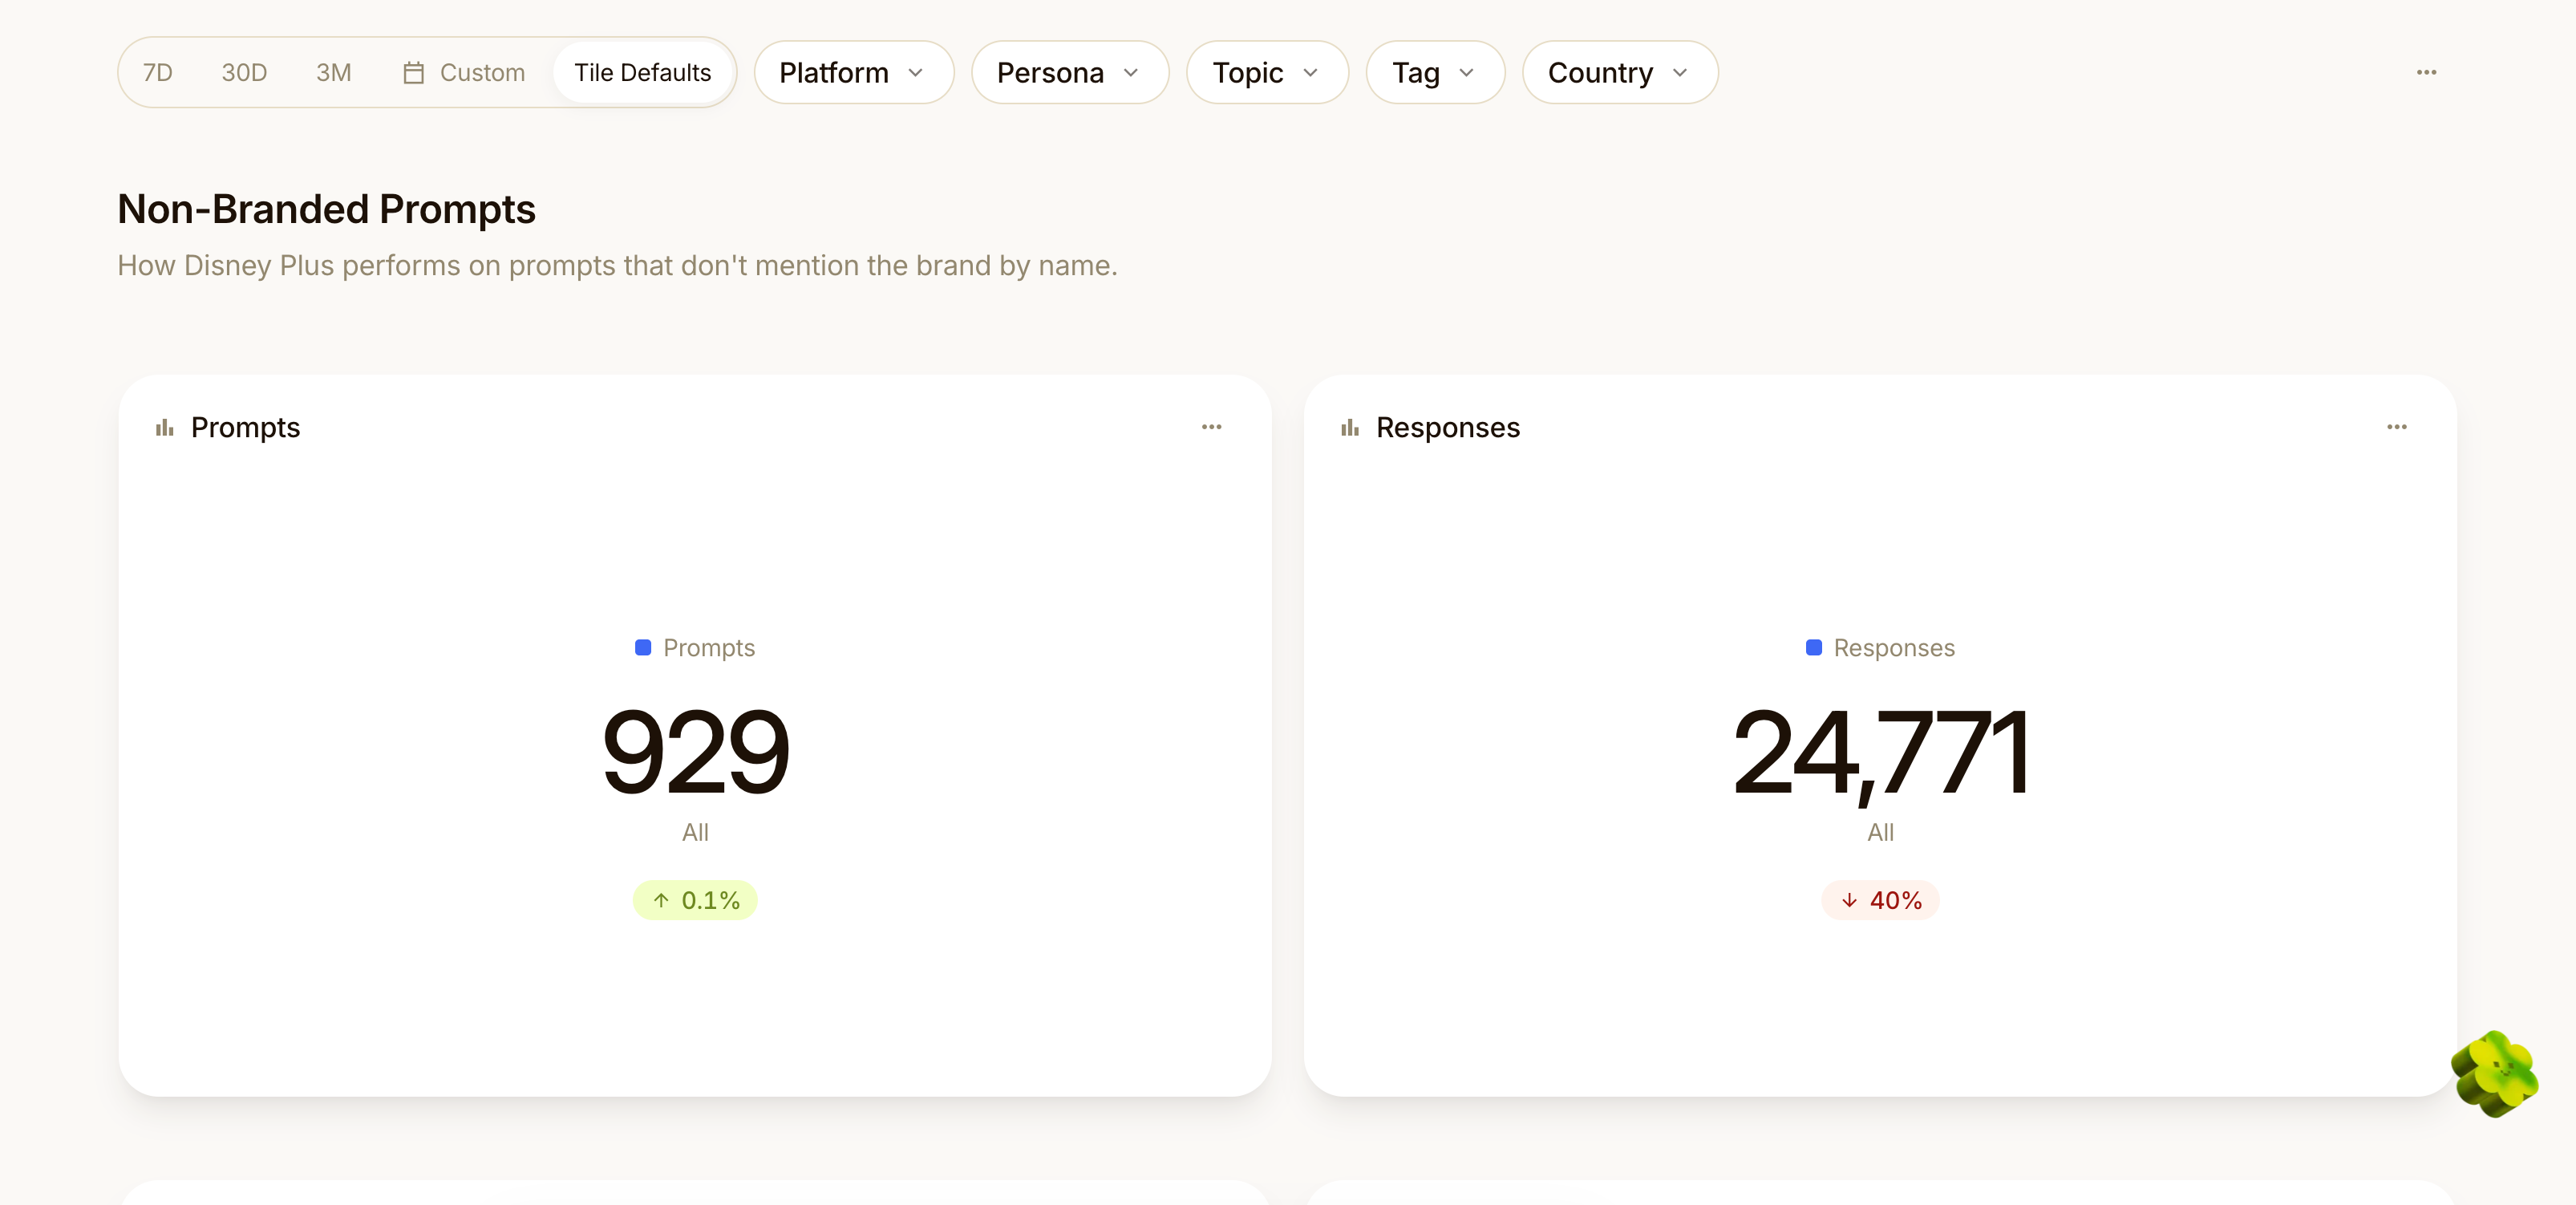Open the Tag filter dropdown
The width and height of the screenshot is (2576, 1205).
(x=1435, y=73)
